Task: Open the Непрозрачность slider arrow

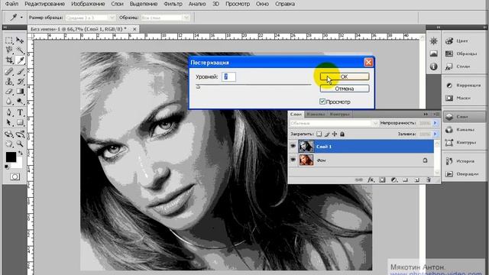Action: (x=436, y=123)
